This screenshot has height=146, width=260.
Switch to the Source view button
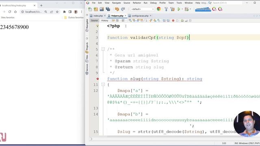(94, 21)
